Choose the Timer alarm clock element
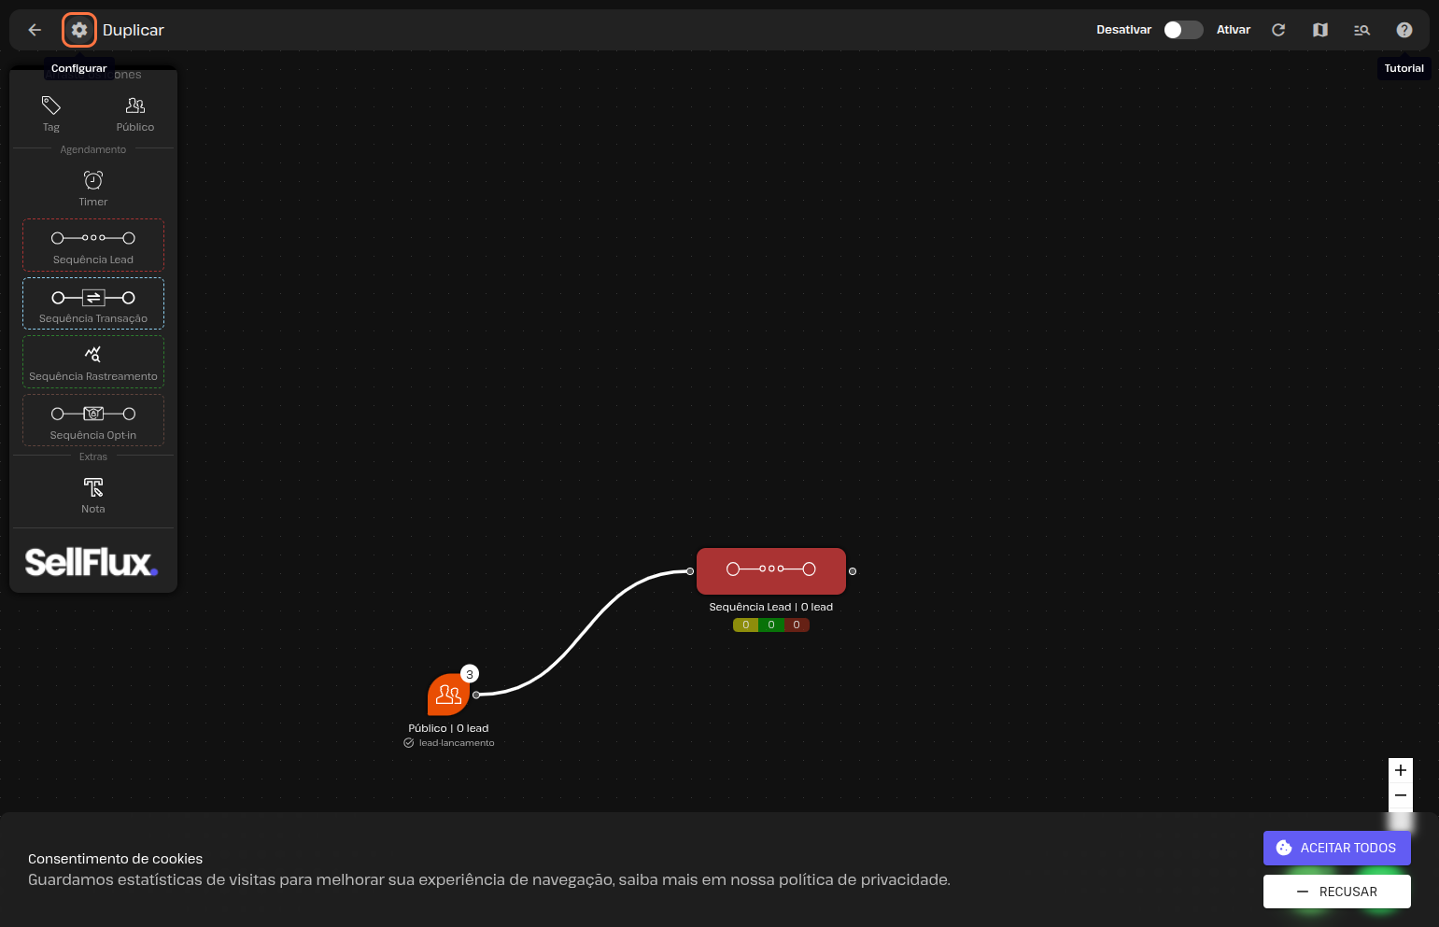This screenshot has width=1439, height=927. coord(93,187)
